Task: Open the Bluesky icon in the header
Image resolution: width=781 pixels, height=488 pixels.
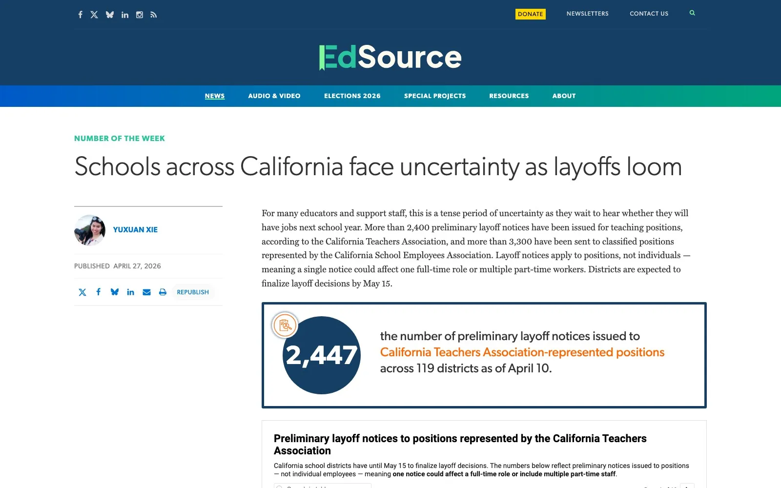Action: point(110,15)
